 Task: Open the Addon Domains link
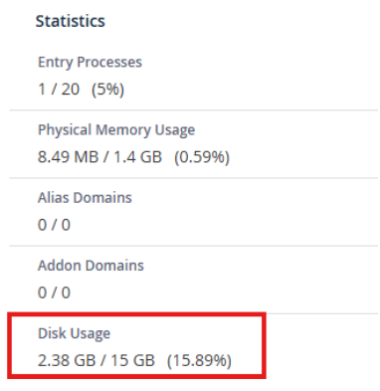click(91, 266)
